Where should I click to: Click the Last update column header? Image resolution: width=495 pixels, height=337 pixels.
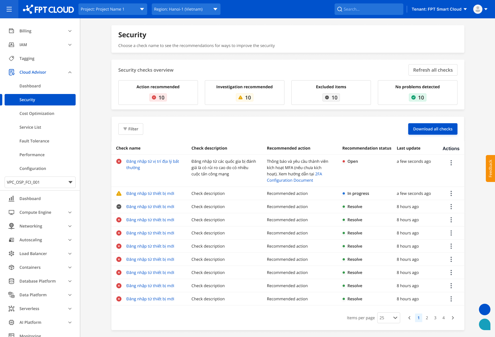(x=408, y=148)
